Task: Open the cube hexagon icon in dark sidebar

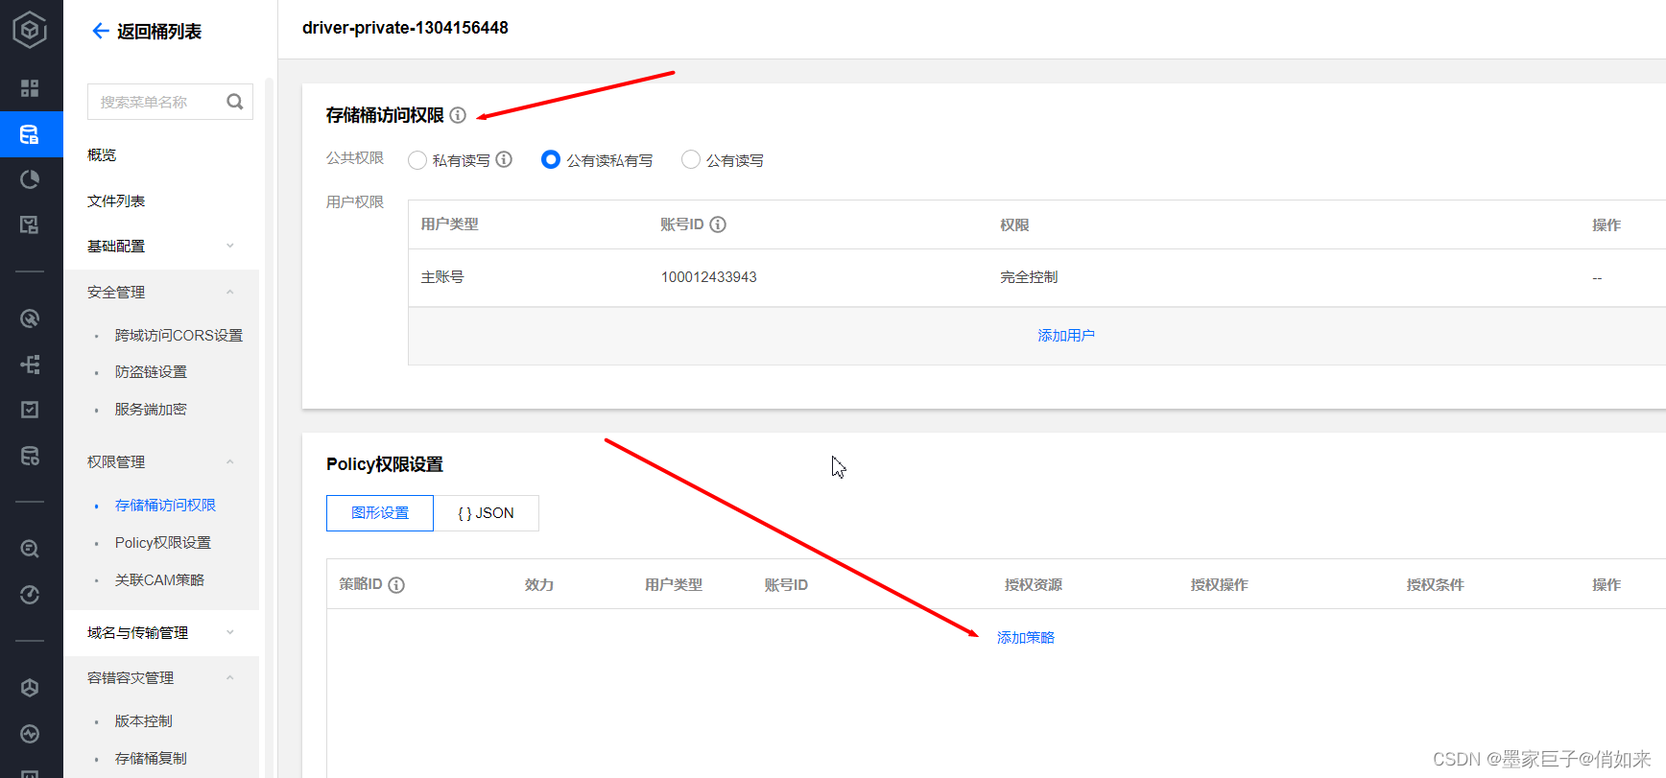Action: click(x=30, y=688)
